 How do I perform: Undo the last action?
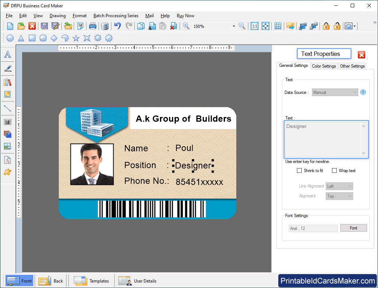(117, 26)
